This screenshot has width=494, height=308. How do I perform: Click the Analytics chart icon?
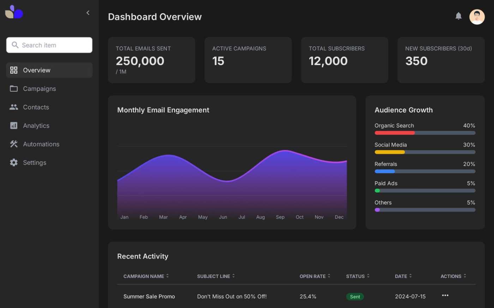[14, 126]
